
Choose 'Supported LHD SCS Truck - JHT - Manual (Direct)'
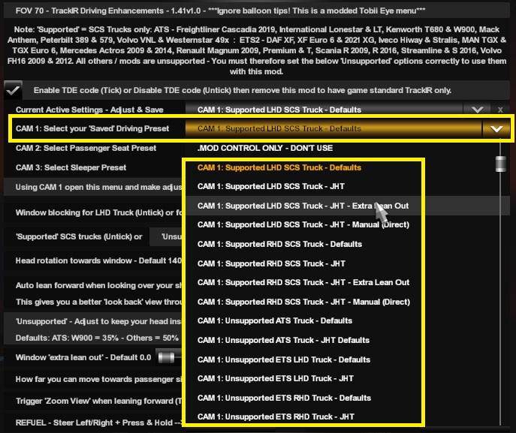point(303,225)
